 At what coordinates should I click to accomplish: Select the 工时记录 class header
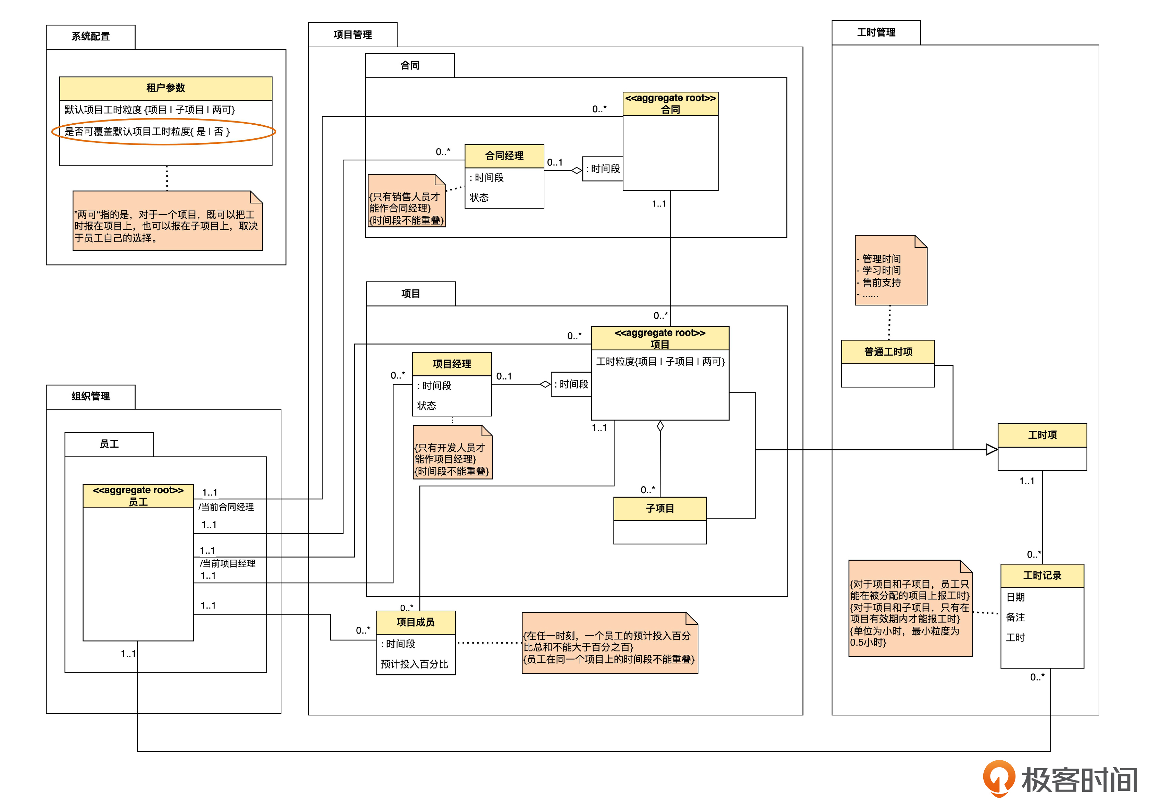pos(1041,576)
